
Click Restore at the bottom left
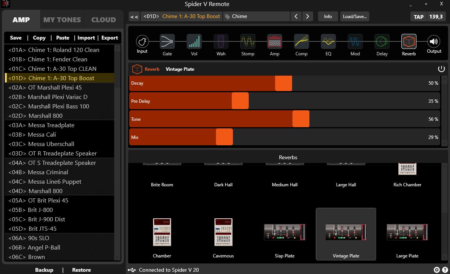[81, 270]
